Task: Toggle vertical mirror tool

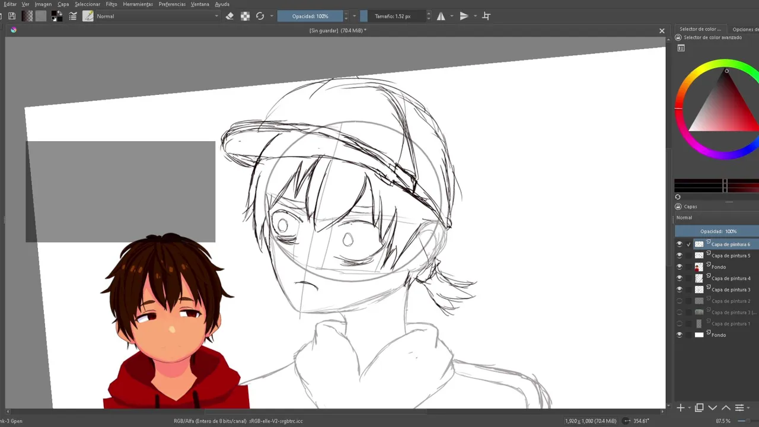Action: [x=464, y=16]
